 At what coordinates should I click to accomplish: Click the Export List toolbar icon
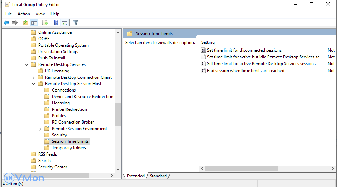pyautogui.click(x=45, y=23)
